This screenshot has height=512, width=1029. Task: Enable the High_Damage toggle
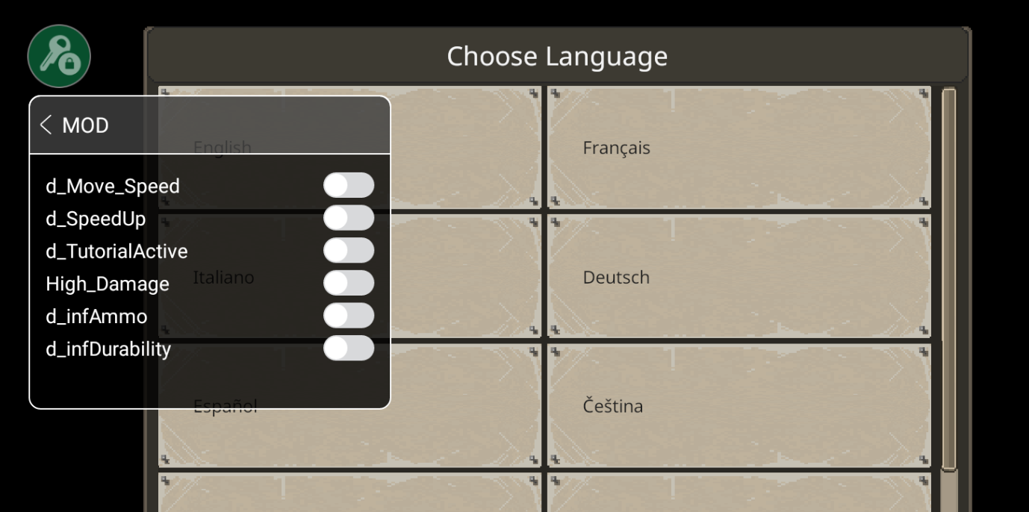349,283
